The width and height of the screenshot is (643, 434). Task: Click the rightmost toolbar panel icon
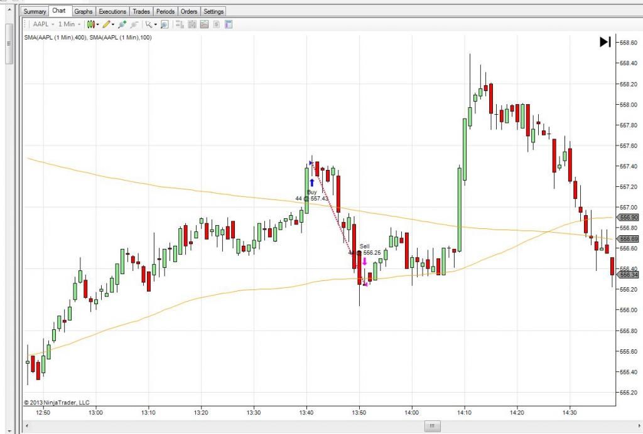coord(228,24)
